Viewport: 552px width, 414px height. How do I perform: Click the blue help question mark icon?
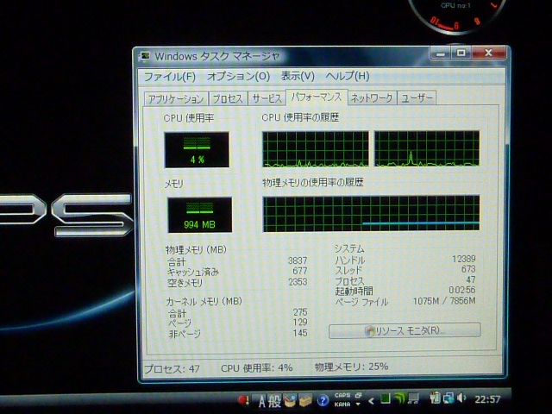(x=323, y=400)
